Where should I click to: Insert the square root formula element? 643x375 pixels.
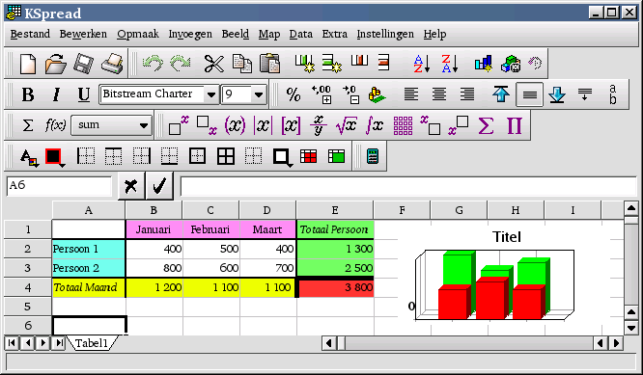346,125
